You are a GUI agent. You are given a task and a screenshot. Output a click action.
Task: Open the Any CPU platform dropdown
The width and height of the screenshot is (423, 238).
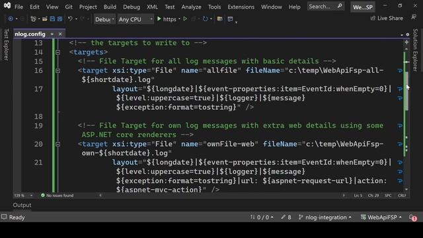tap(135, 19)
